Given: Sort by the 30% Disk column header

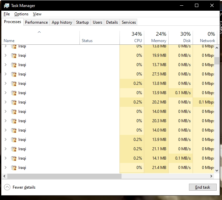Looking at the screenshot, I should tap(181, 37).
